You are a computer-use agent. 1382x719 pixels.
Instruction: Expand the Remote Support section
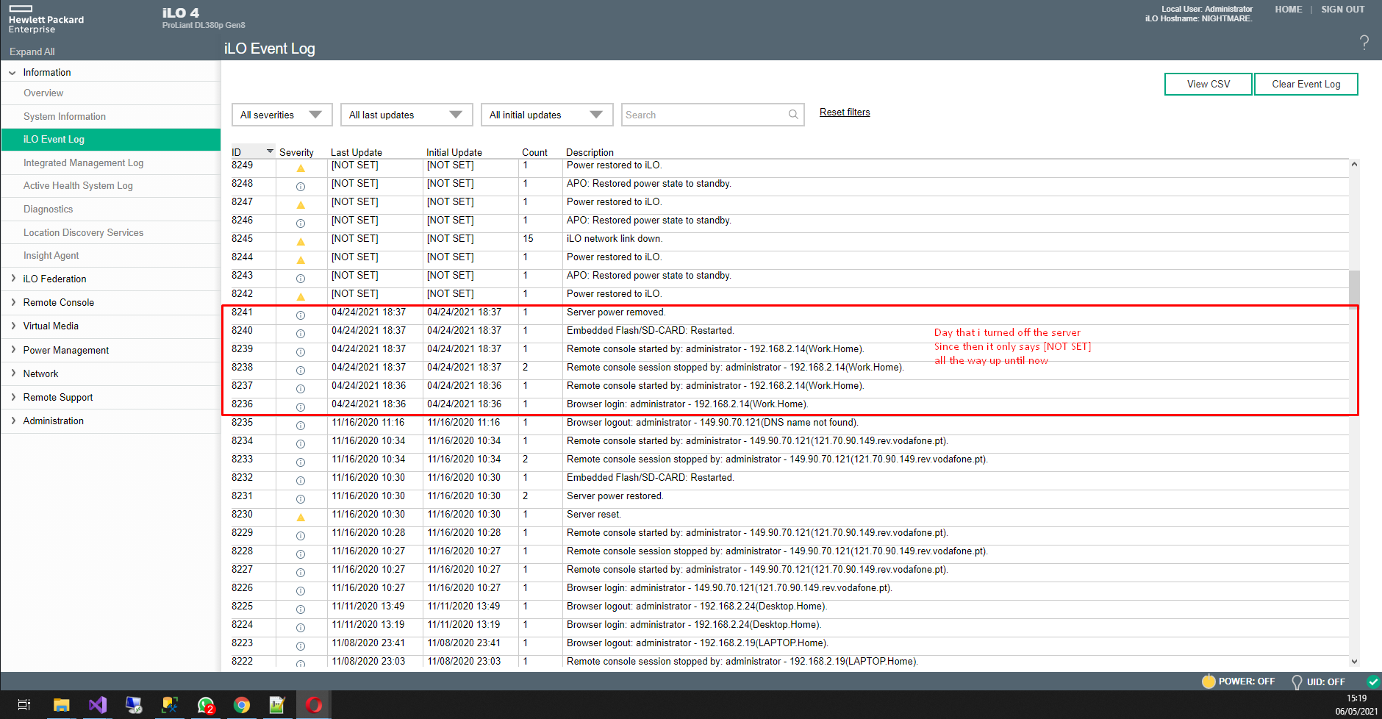pos(13,397)
